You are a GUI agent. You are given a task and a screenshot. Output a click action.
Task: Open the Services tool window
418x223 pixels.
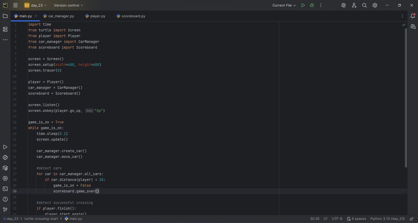(x=5, y=178)
